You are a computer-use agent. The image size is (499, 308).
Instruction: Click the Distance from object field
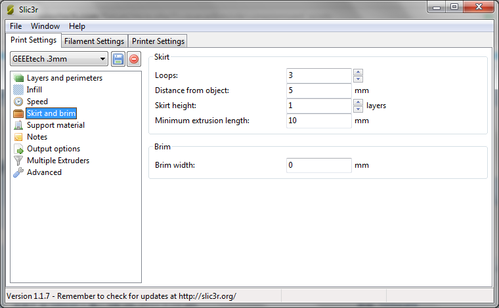click(319, 91)
